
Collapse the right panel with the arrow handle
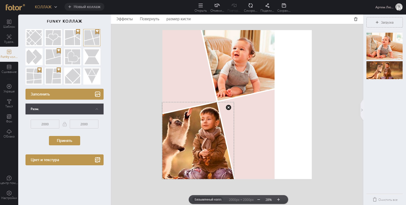[362, 110]
